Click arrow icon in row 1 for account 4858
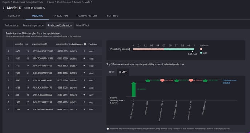This screenshot has width=250, height=133. point(84,51)
